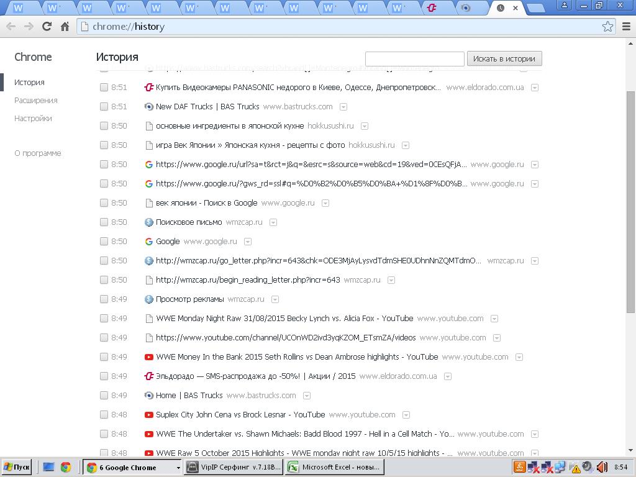
Task: Bookmark this page with the star icon
Action: point(607,26)
